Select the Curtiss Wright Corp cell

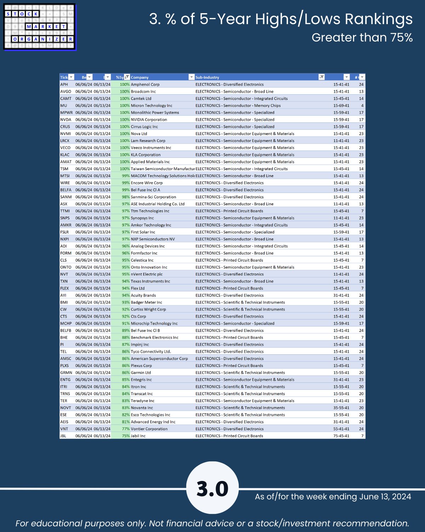point(148,309)
